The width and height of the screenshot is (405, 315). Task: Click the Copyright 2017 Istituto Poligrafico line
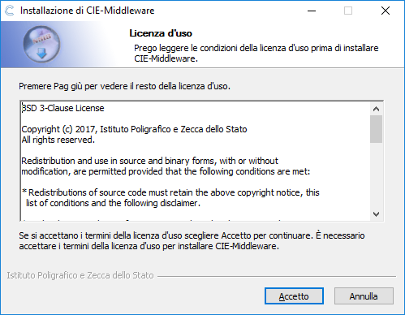click(x=134, y=129)
